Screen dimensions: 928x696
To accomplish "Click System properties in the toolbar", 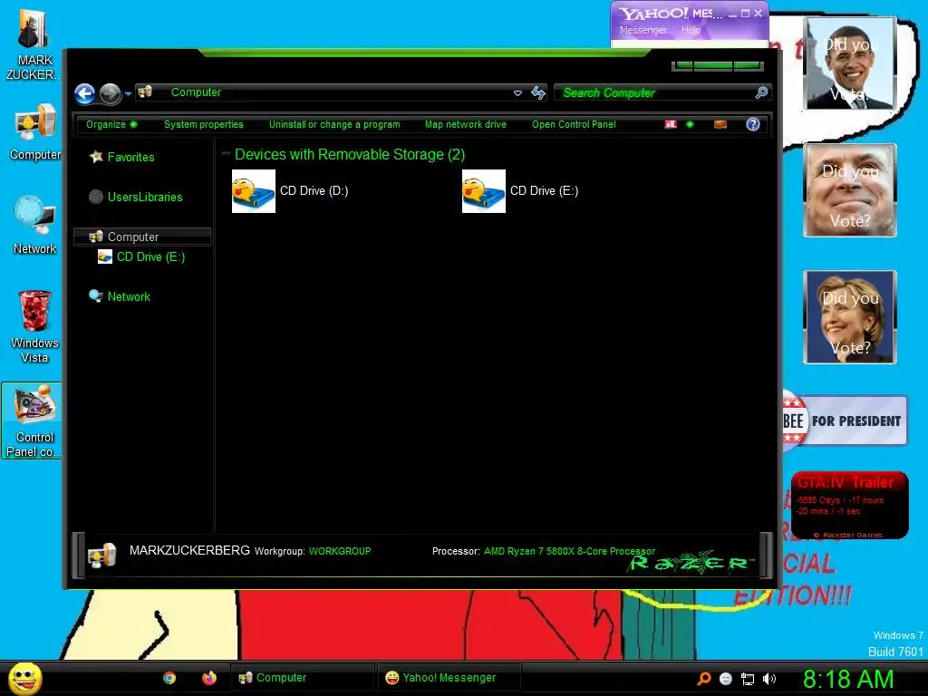I will click(204, 124).
